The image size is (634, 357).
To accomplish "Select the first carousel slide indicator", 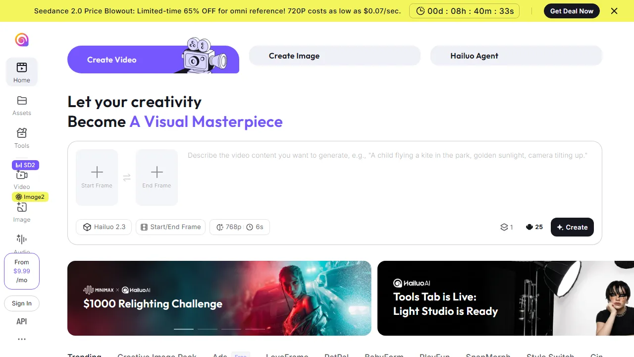I will click(x=184, y=329).
